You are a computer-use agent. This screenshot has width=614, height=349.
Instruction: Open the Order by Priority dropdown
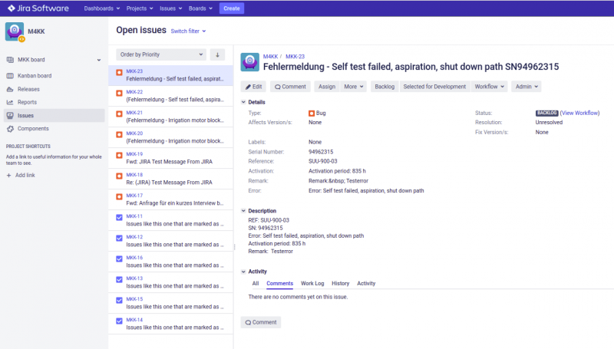[x=160, y=54]
